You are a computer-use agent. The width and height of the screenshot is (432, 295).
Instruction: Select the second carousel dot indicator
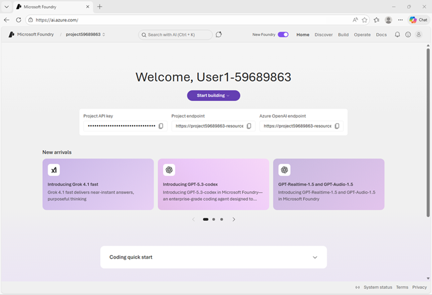(213, 219)
